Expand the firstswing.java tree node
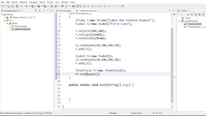Viewport: 206px width, 116px height. [x=10, y=26]
